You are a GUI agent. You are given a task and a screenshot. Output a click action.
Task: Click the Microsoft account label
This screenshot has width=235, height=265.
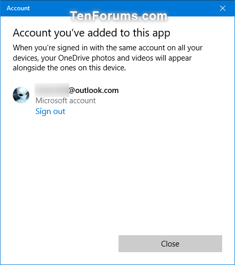(66, 101)
